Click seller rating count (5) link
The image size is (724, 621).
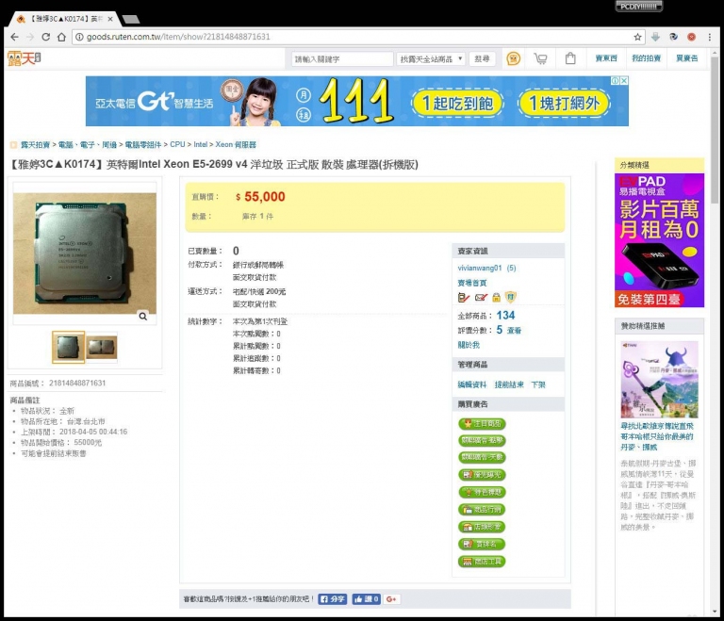(511, 269)
